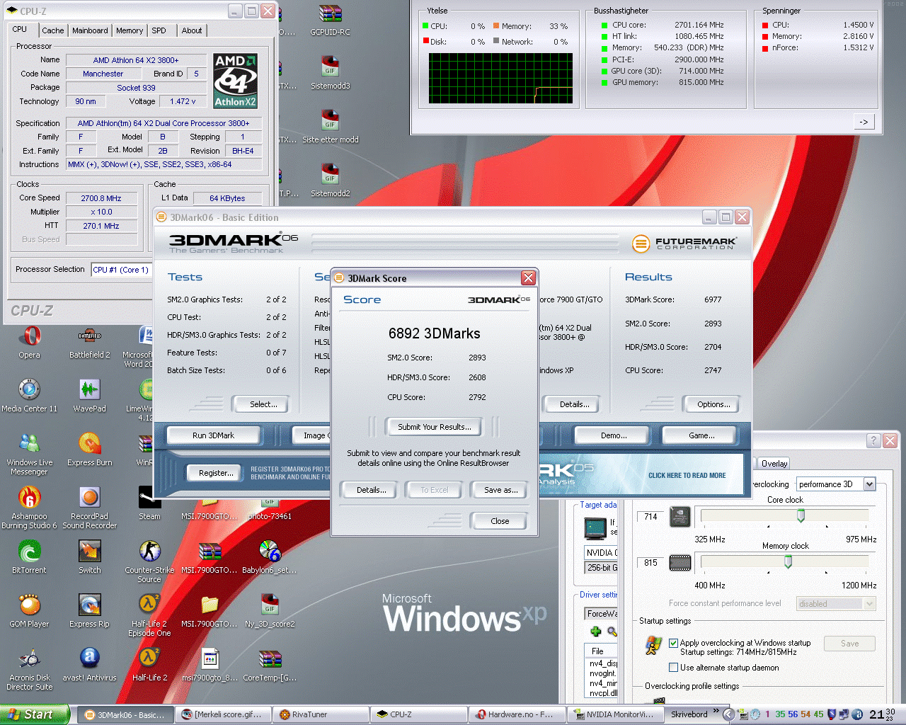Expand Skrivebord toolbar chevron in taskbar
Viewport: 906px width, 725px height.
(x=716, y=711)
